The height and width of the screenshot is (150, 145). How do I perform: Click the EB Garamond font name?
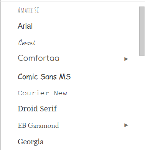[38, 126]
